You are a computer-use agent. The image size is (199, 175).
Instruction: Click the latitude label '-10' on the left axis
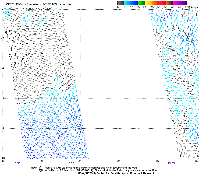[x=2, y=158]
